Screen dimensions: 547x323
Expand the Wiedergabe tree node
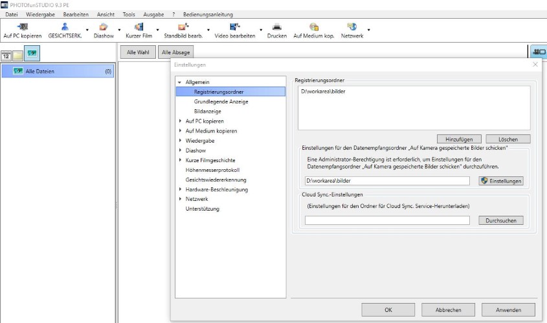tap(180, 140)
